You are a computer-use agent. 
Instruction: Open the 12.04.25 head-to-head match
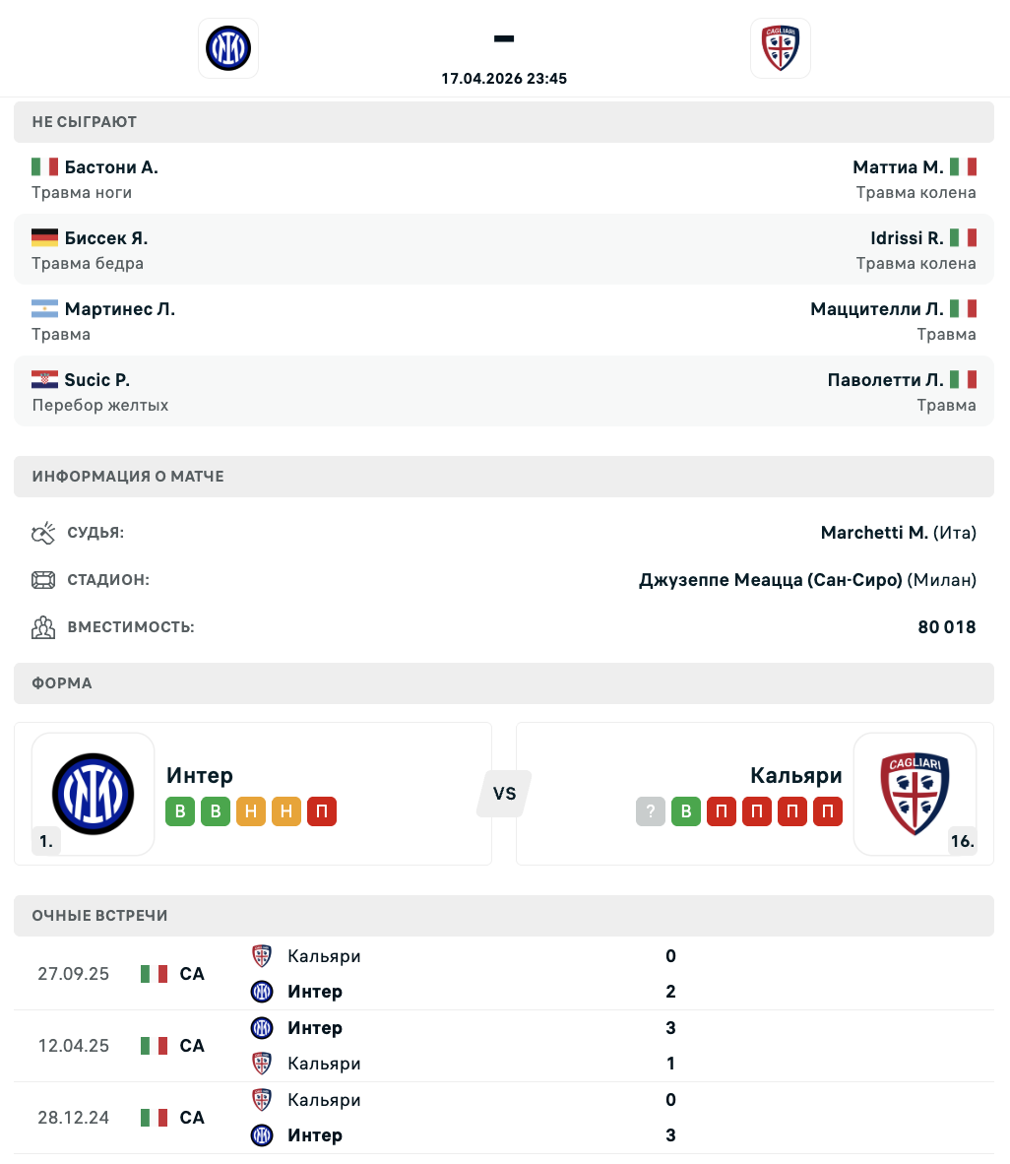[x=504, y=1046]
